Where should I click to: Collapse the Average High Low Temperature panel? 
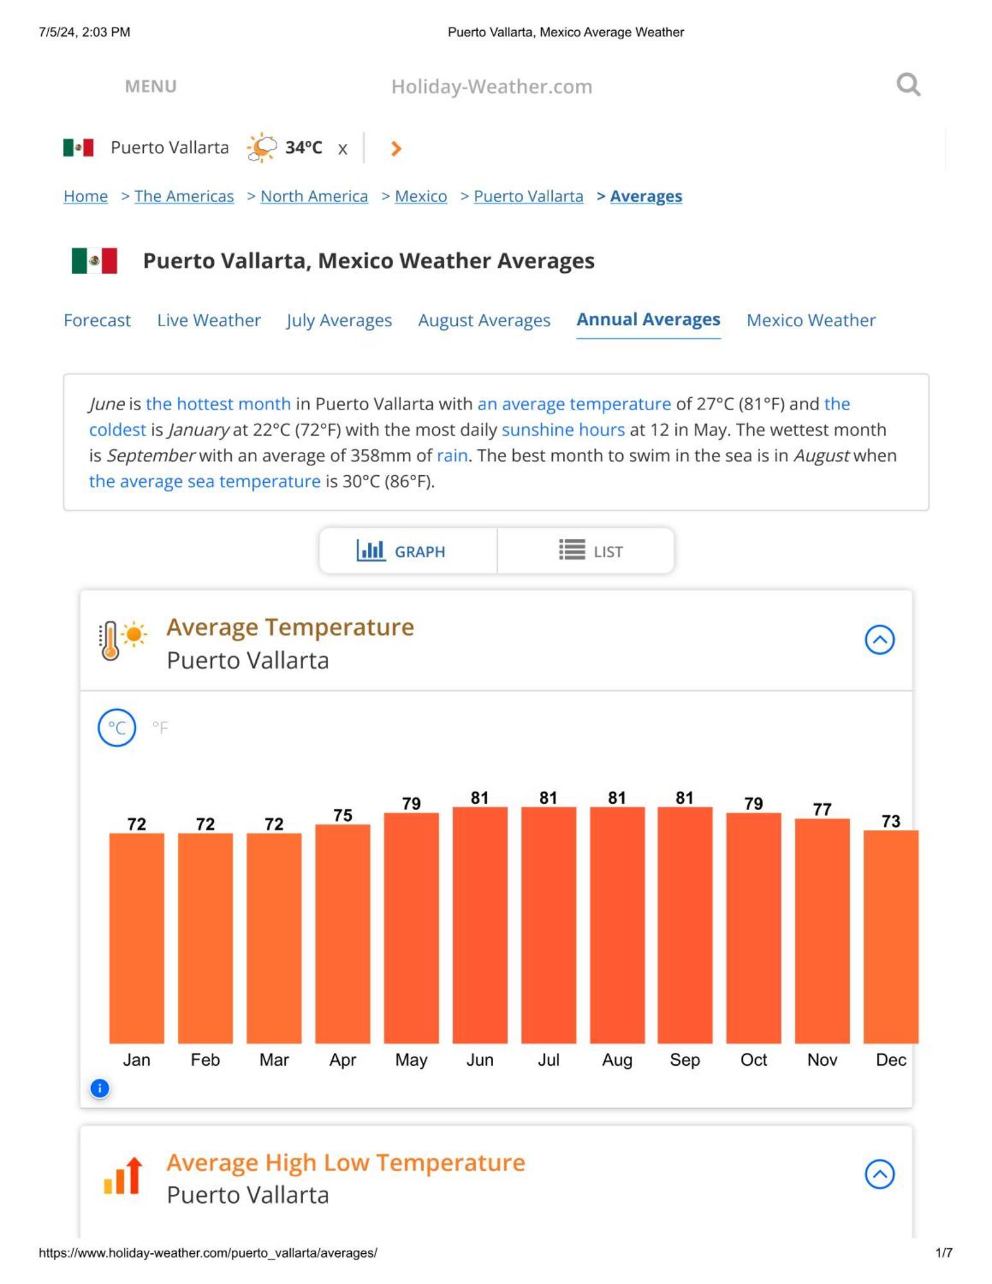(880, 1174)
